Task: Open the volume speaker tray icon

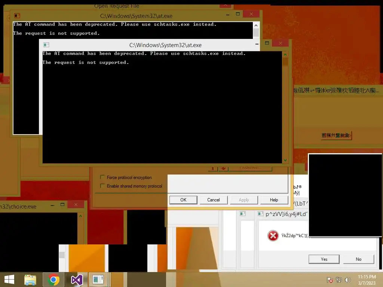Action: click(347, 280)
